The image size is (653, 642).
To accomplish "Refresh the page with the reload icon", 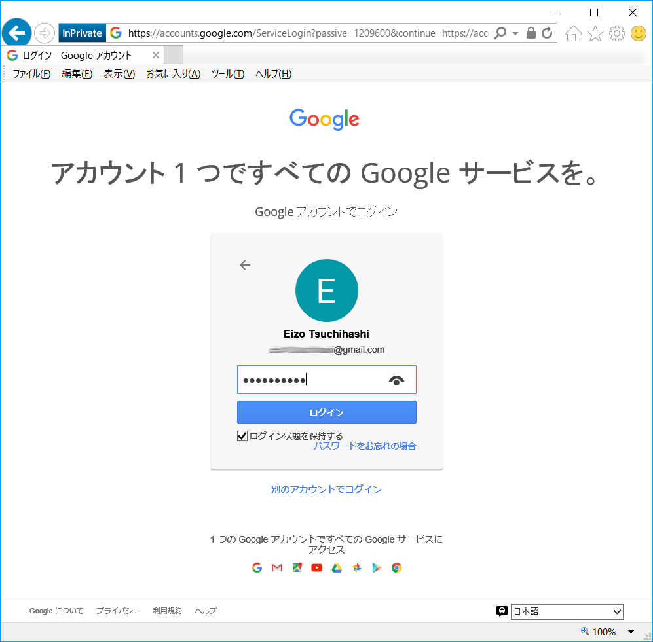I will pos(547,33).
